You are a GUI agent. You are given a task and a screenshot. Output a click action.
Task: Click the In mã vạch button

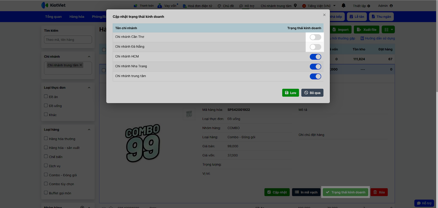(x=306, y=192)
